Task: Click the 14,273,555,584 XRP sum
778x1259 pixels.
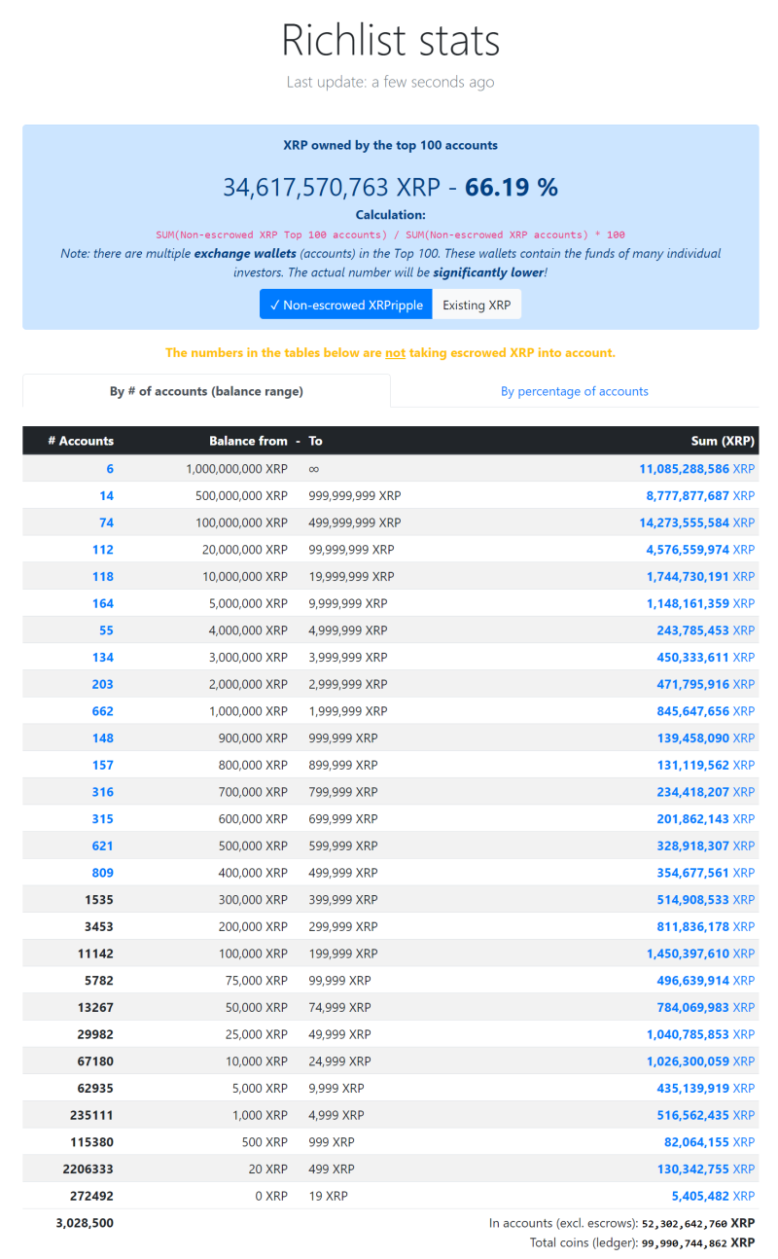Action: 696,522
